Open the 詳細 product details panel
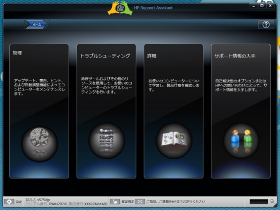 pyautogui.click(x=174, y=87)
